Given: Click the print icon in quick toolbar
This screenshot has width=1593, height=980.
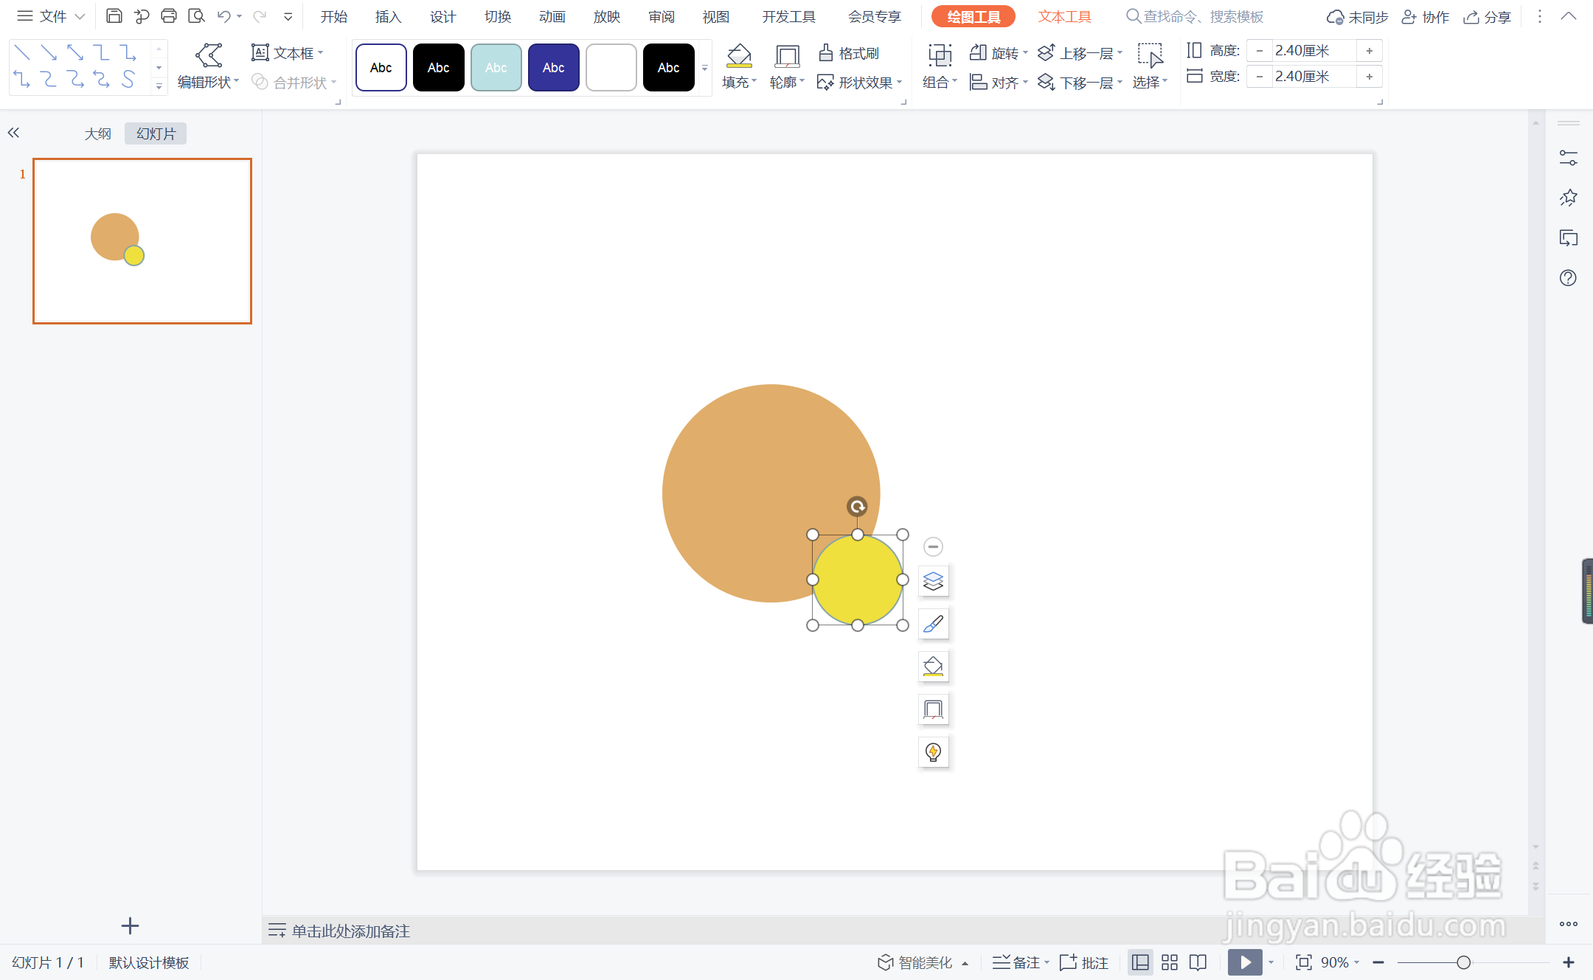Looking at the screenshot, I should coord(169,16).
